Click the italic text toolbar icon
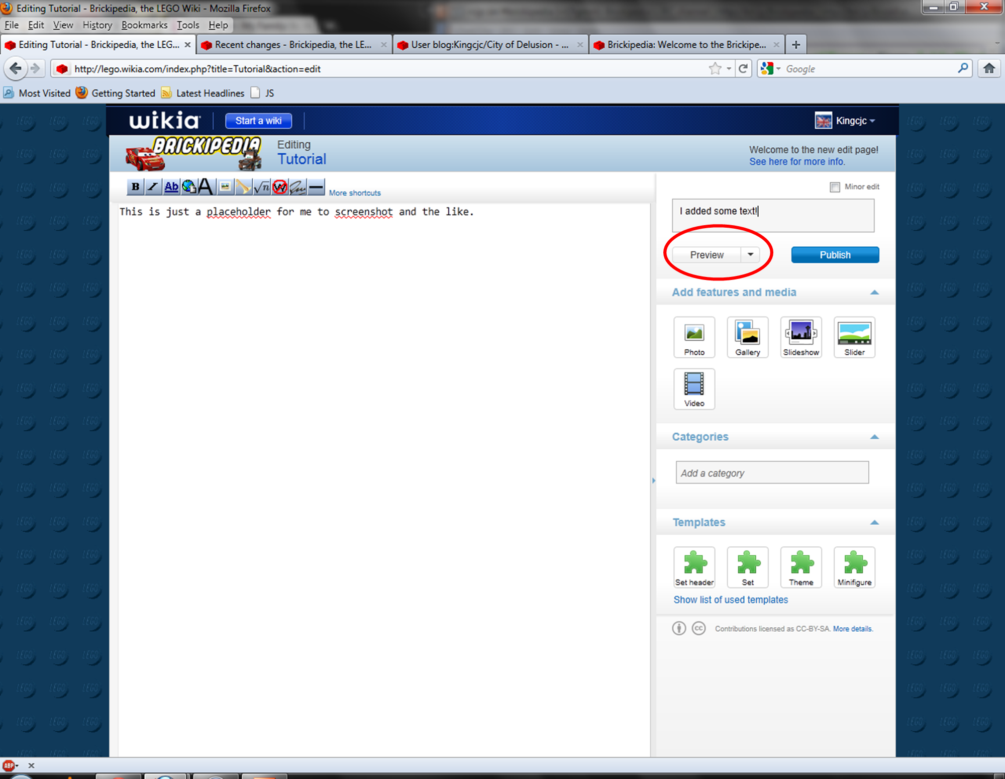This screenshot has height=779, width=1005. tap(153, 187)
